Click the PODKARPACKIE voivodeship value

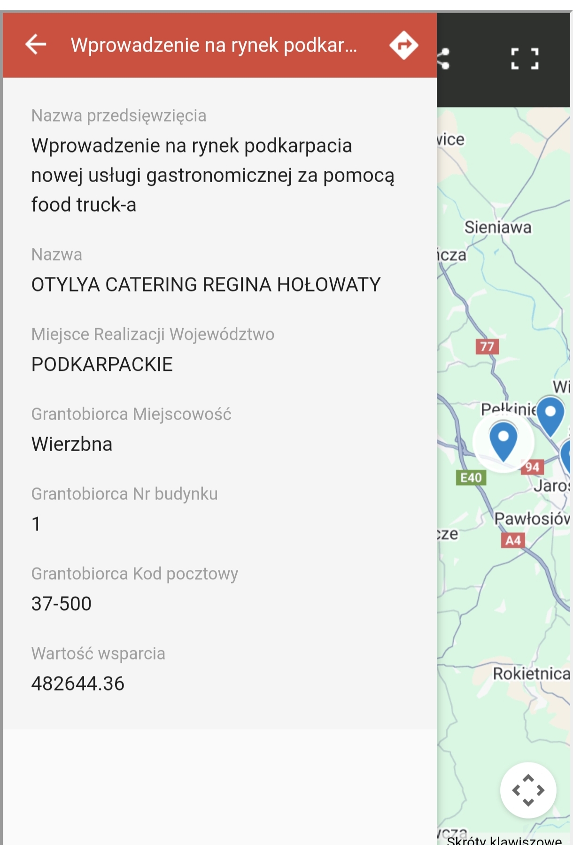point(102,364)
